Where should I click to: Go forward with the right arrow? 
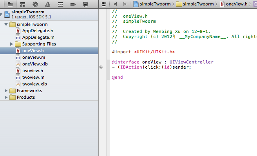click(x=125, y=4)
